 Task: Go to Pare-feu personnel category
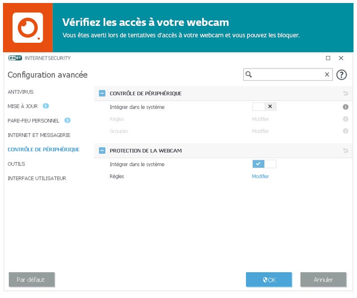coord(33,120)
